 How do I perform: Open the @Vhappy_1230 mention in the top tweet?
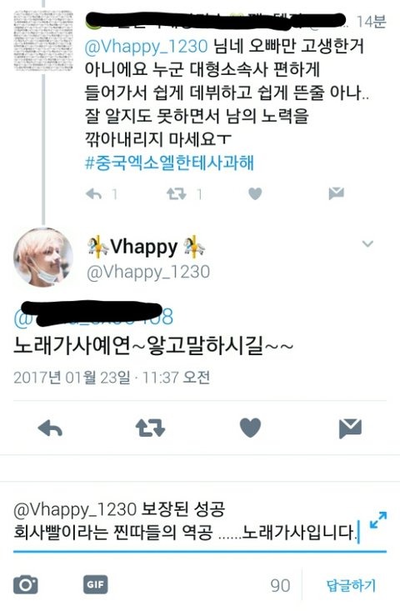click(146, 47)
